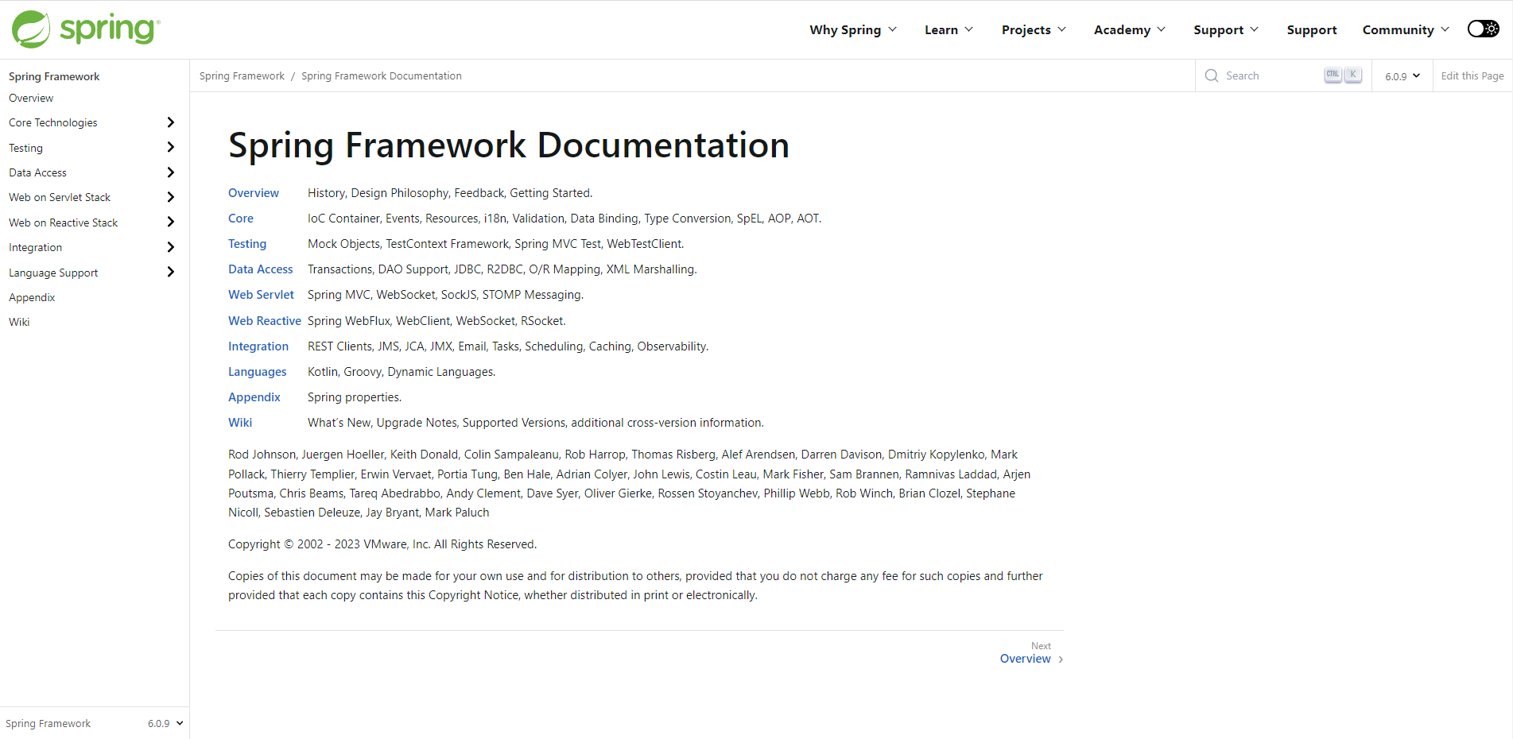Click the search magnifier icon
This screenshot has width=1513, height=739.
[x=1212, y=75]
